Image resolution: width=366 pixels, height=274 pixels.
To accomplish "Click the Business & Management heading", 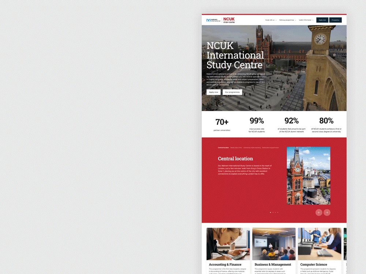I will (273, 265).
